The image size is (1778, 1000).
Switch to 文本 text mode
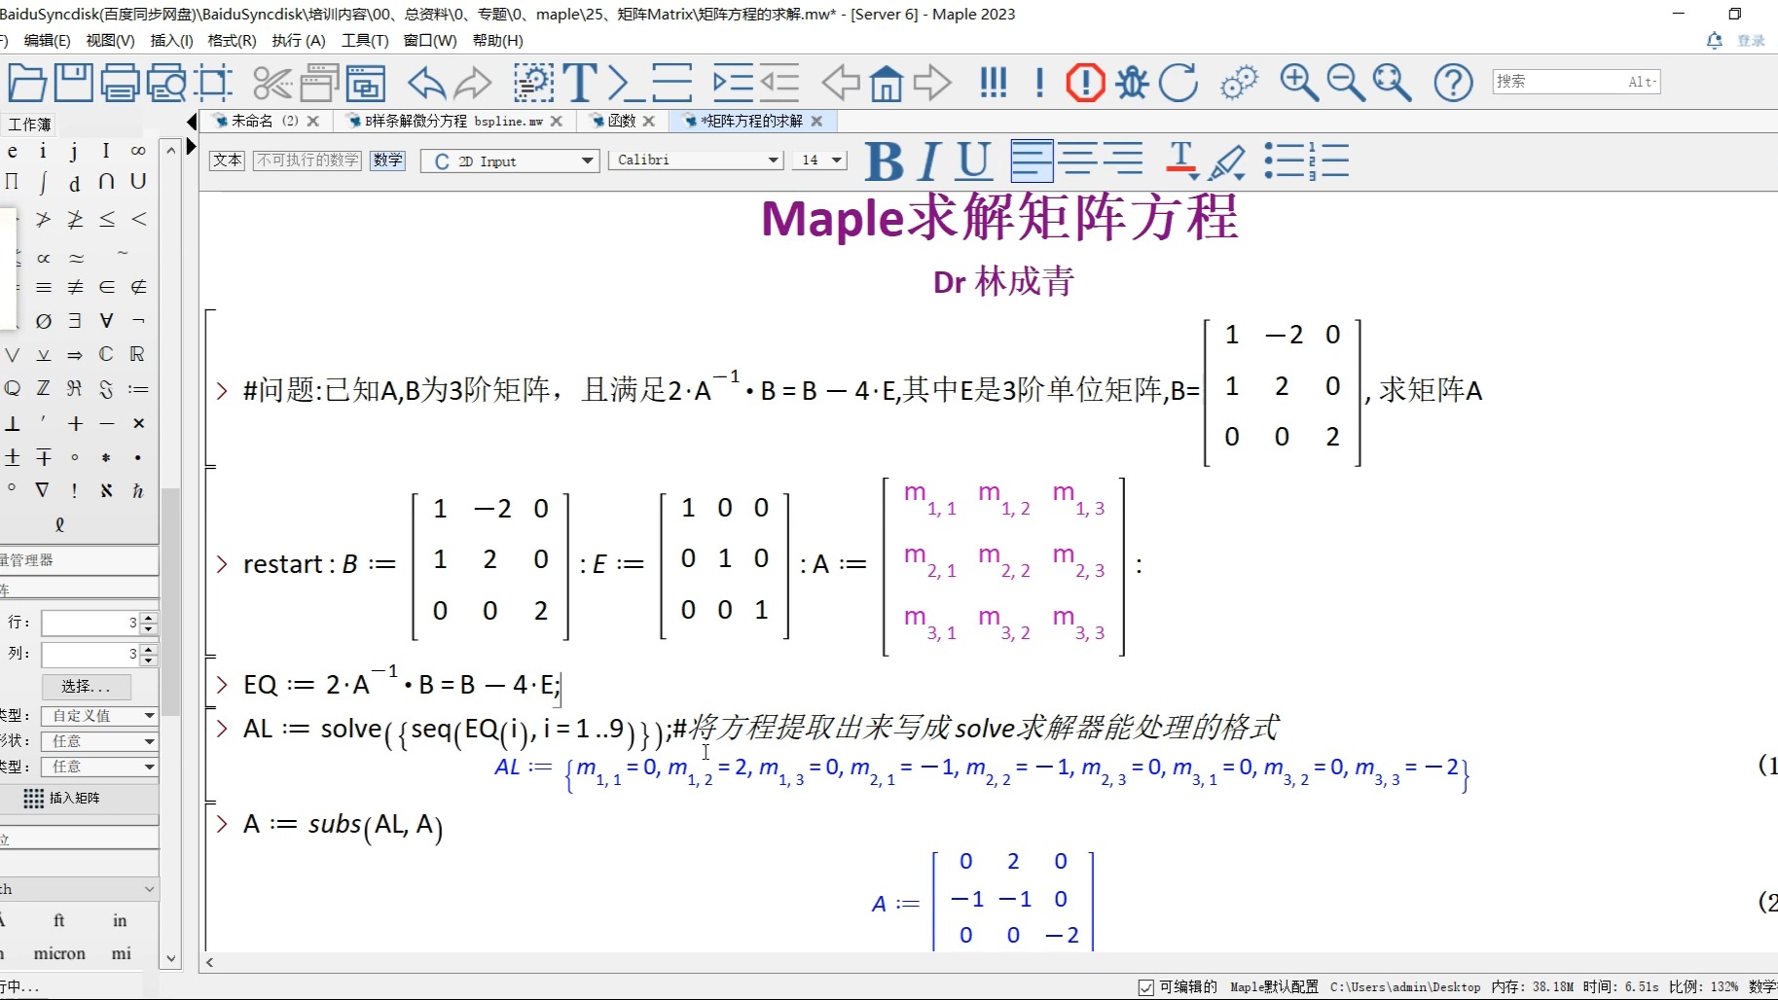[x=227, y=160]
